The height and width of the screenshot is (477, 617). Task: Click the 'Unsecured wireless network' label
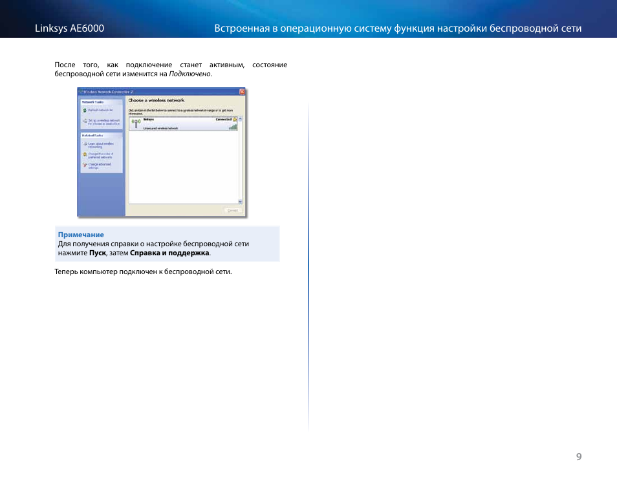click(x=160, y=128)
